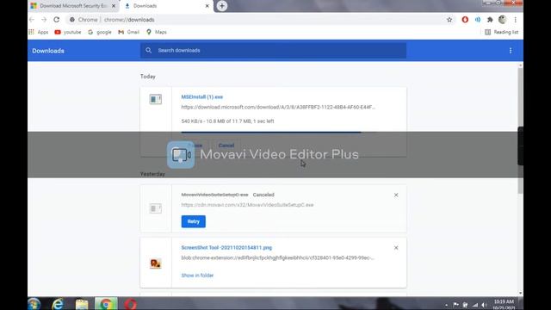Click the ScreenShot Tool image thumbnail
Image resolution: width=551 pixels, height=310 pixels.
[x=155, y=263]
